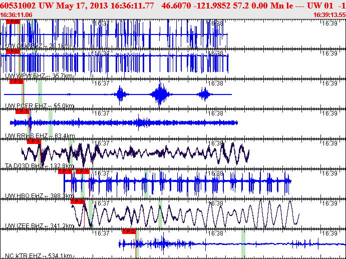
Task: Select station label UW RRHS EHZ -- 83.4km
Action: 40,136
